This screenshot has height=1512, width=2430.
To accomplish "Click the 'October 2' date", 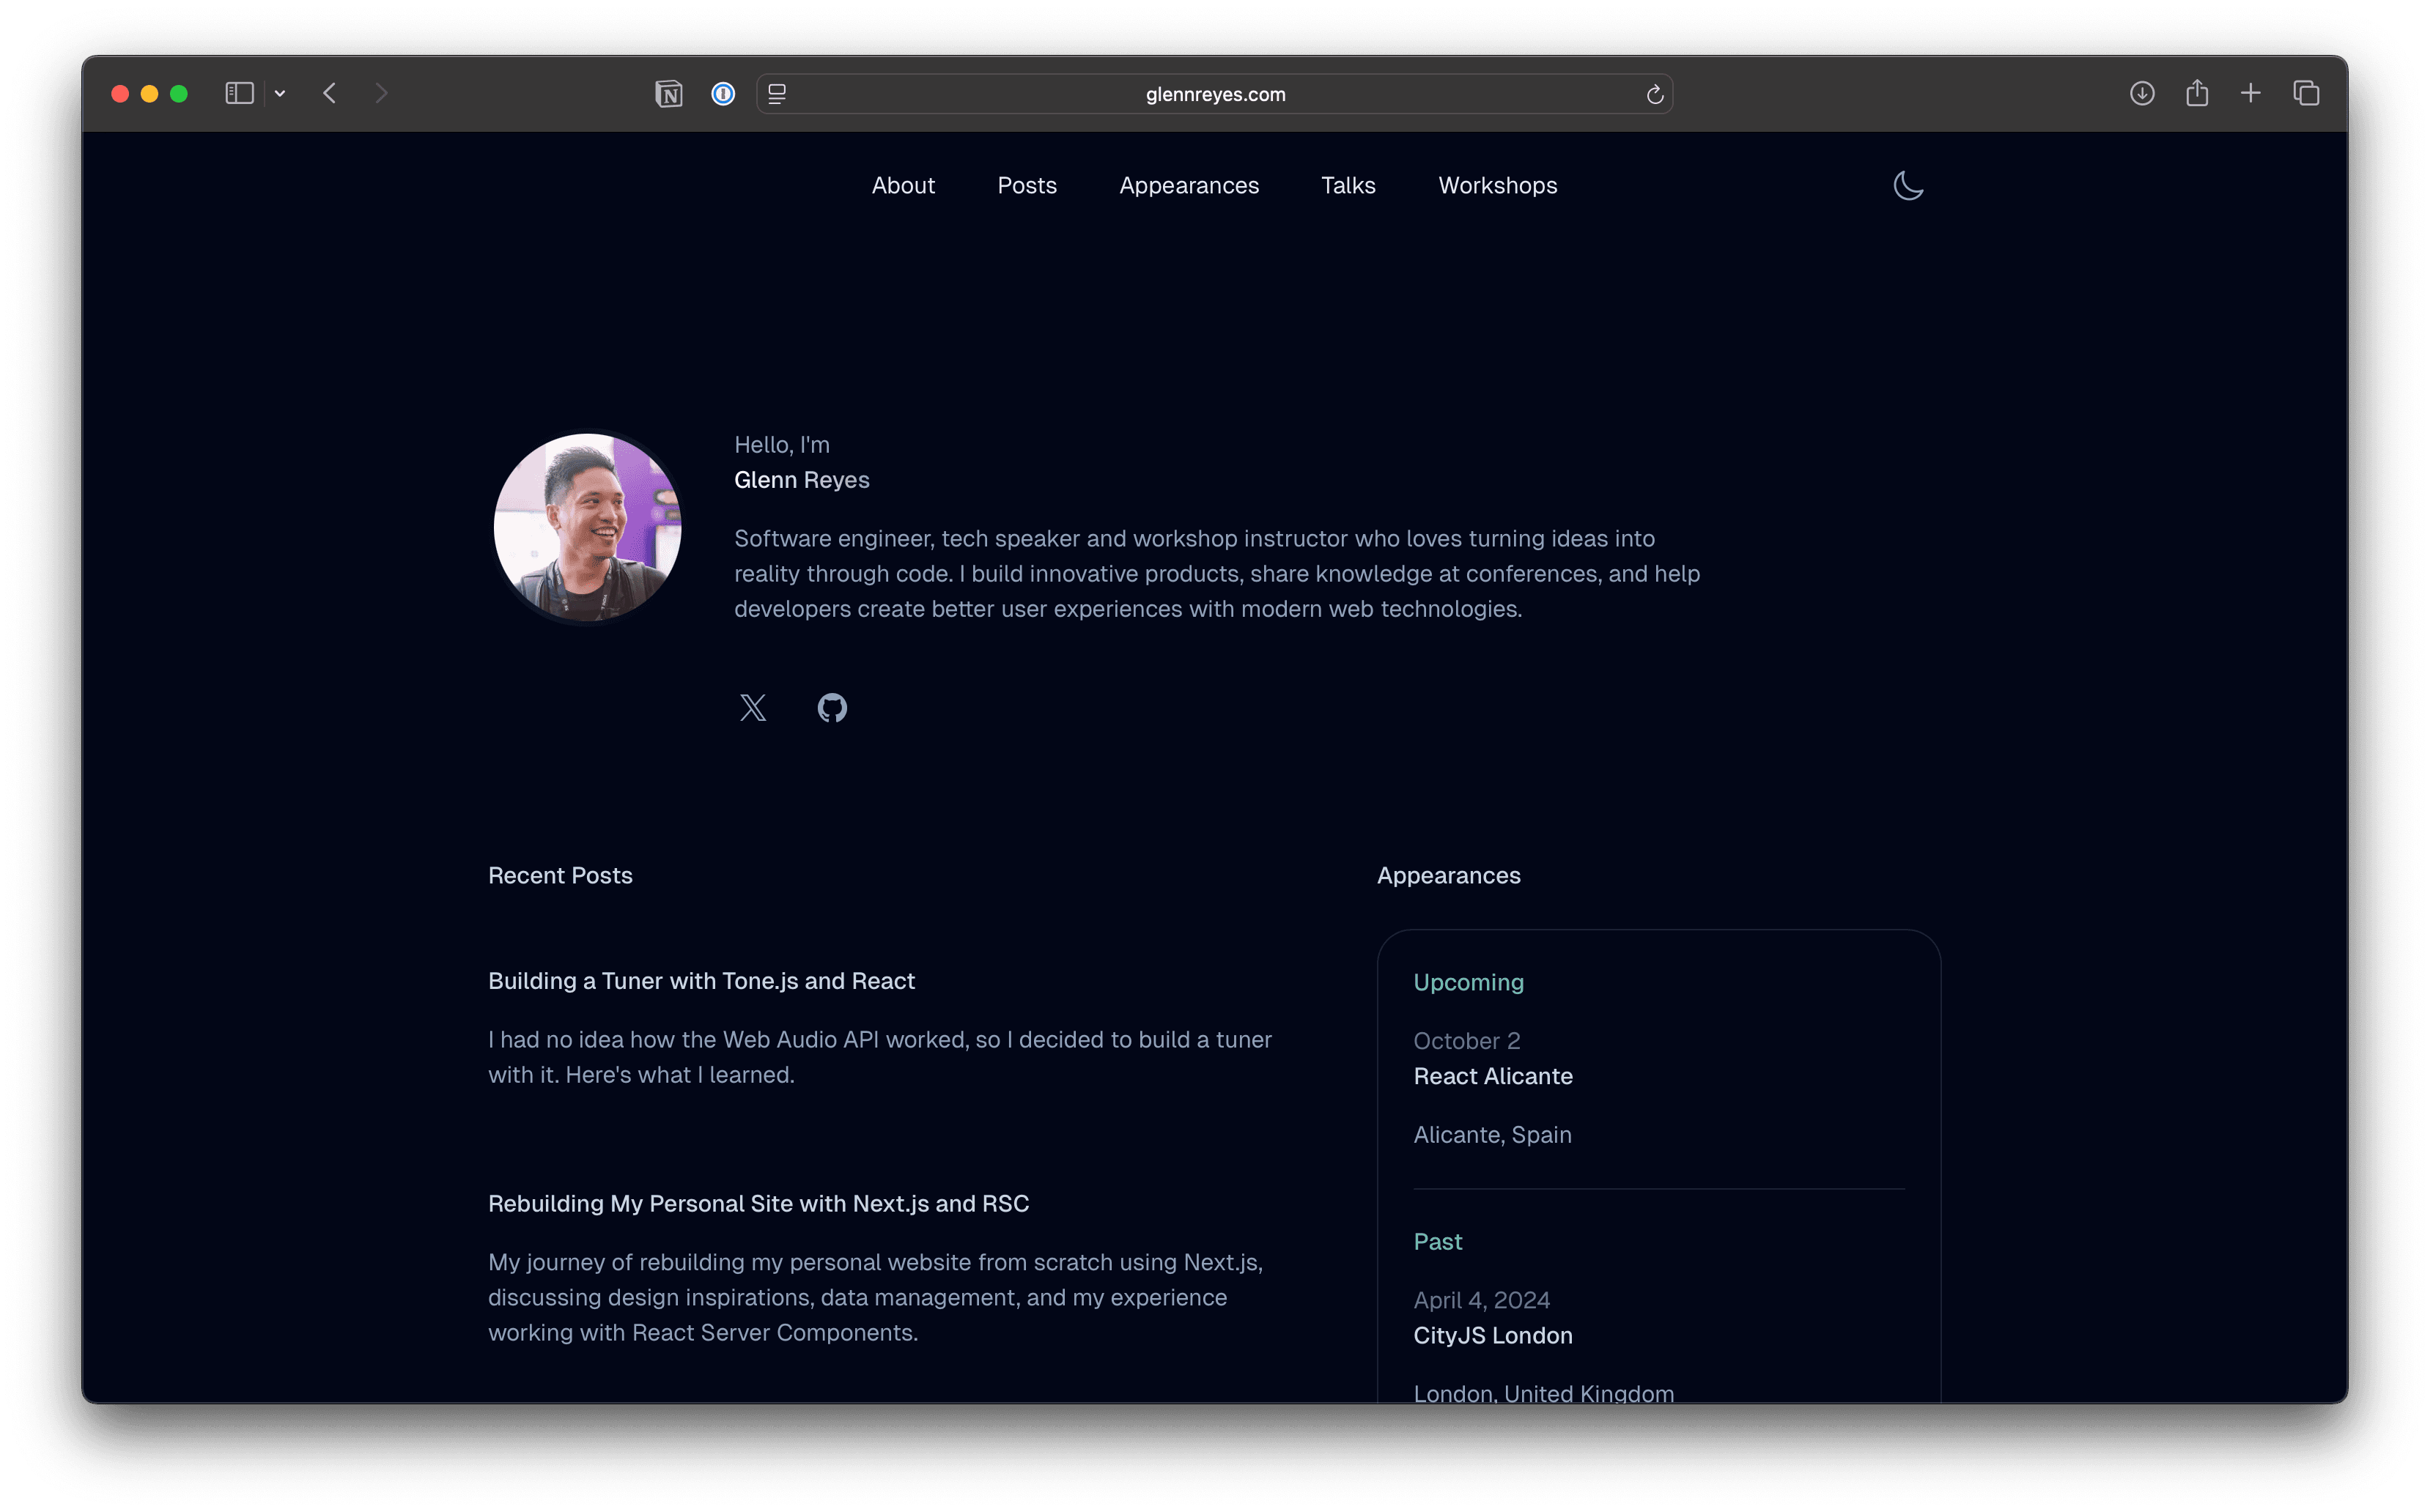I will 1466,1041.
